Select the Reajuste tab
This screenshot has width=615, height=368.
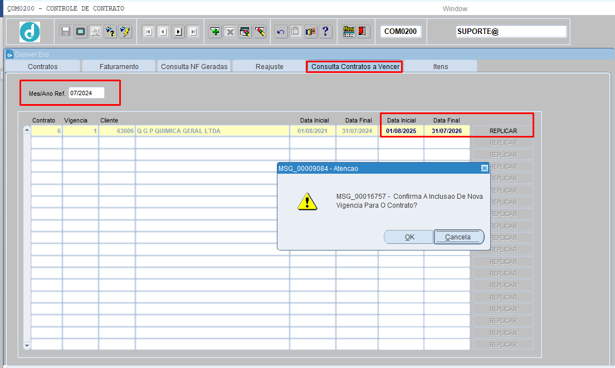coord(269,66)
